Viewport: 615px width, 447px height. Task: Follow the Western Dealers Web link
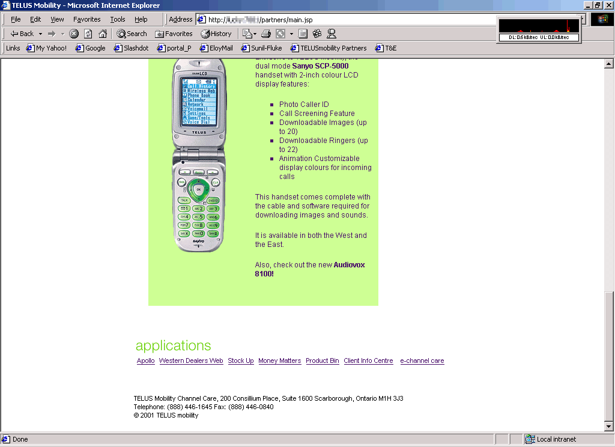click(191, 360)
